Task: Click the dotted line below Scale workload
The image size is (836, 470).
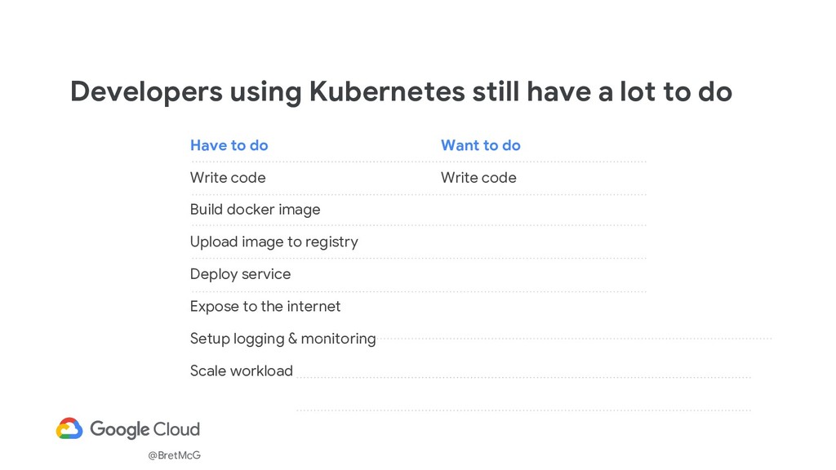Action: [522, 410]
